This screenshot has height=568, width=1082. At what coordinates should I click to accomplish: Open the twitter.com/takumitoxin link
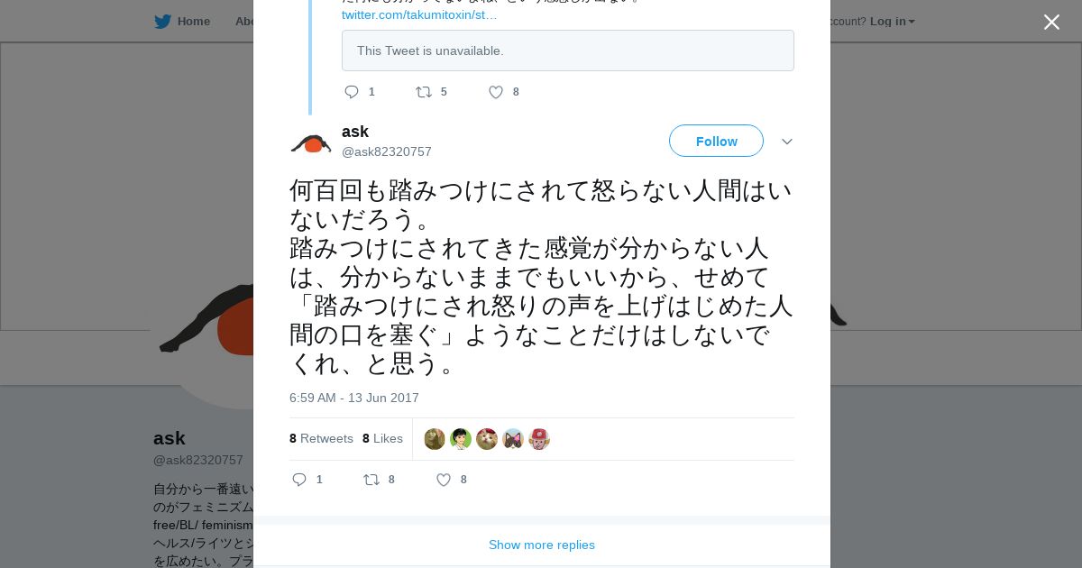coord(419,15)
